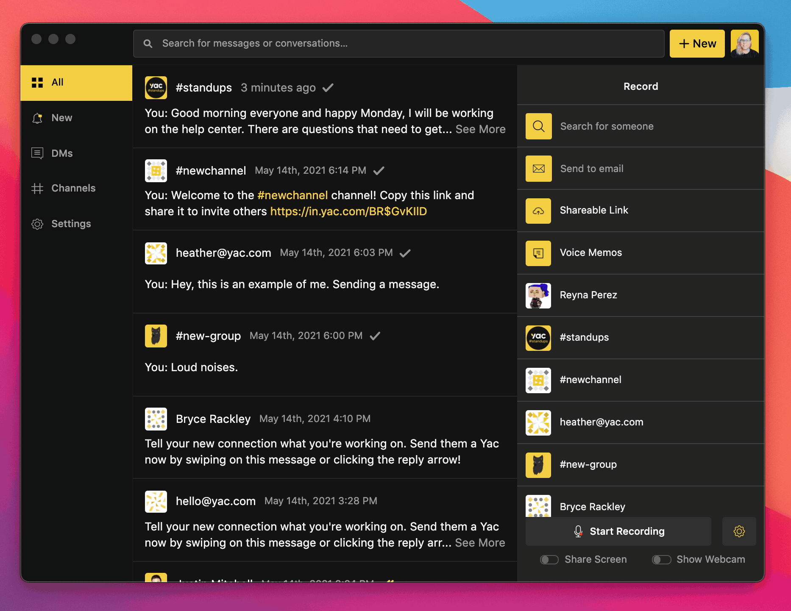
Task: Click the Search for someone magnifier icon
Action: pos(538,126)
